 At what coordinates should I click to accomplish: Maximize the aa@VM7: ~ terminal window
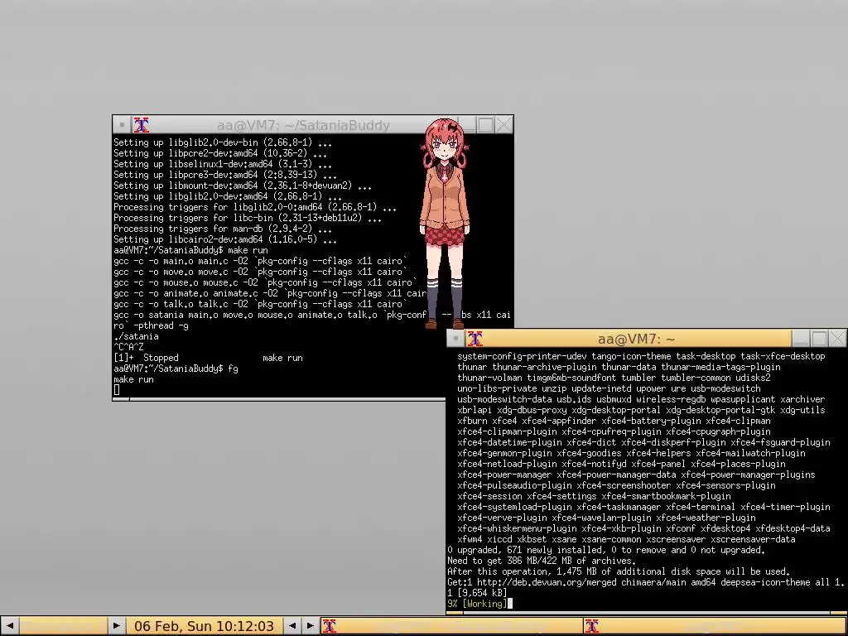(x=819, y=339)
